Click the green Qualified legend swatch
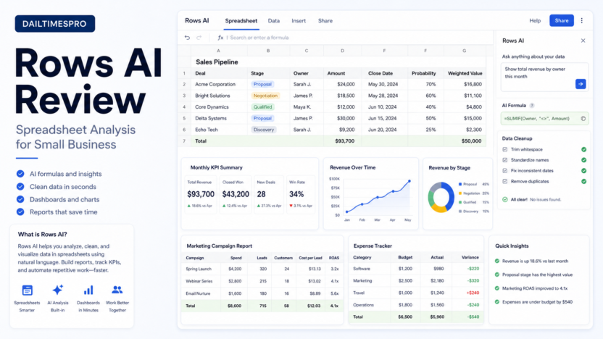 tap(460, 202)
